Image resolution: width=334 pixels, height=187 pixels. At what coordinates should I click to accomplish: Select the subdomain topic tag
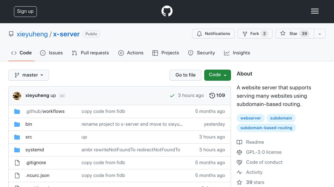[281, 118]
